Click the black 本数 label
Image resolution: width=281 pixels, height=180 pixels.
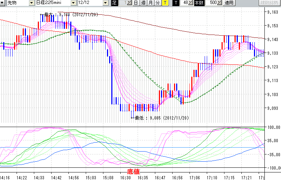199,3
